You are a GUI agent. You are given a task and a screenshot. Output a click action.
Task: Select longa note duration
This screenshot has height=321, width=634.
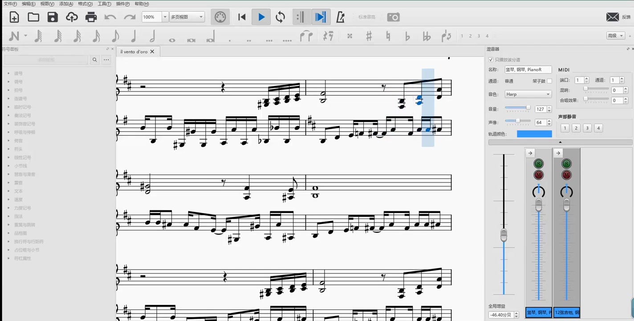[x=211, y=37]
